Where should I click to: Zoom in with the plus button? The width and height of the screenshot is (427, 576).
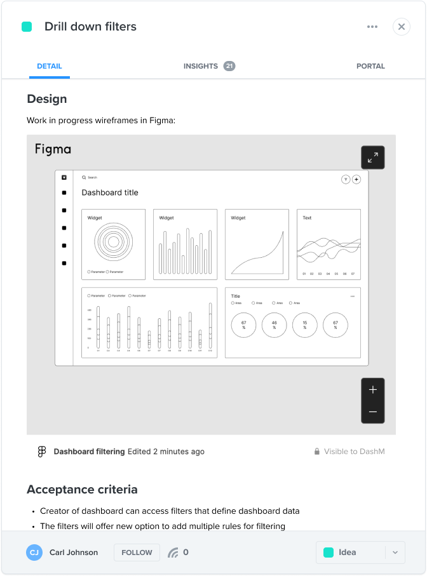pyautogui.click(x=372, y=390)
